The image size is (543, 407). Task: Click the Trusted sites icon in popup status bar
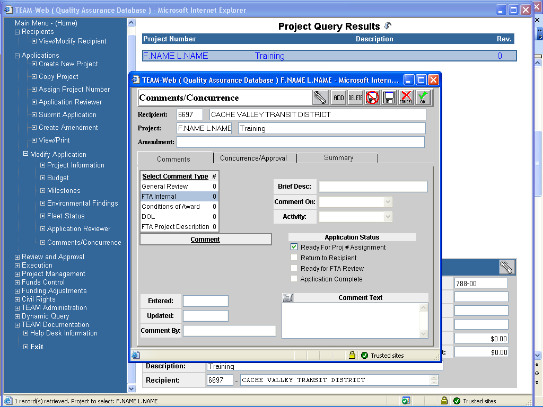click(364, 356)
